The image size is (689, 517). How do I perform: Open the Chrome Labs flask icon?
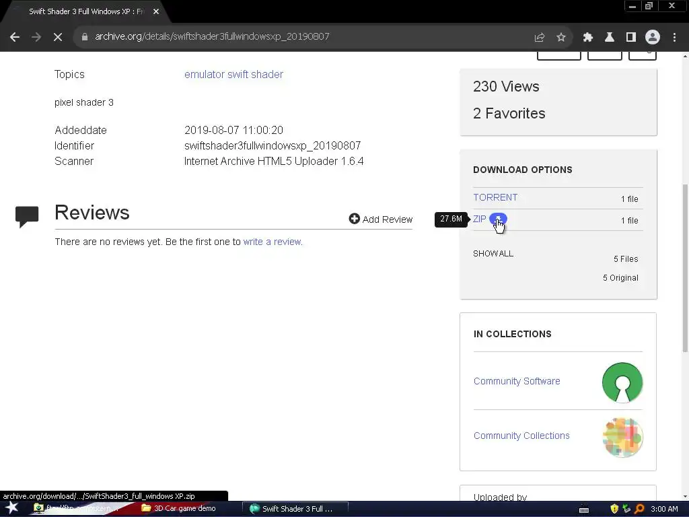click(609, 38)
